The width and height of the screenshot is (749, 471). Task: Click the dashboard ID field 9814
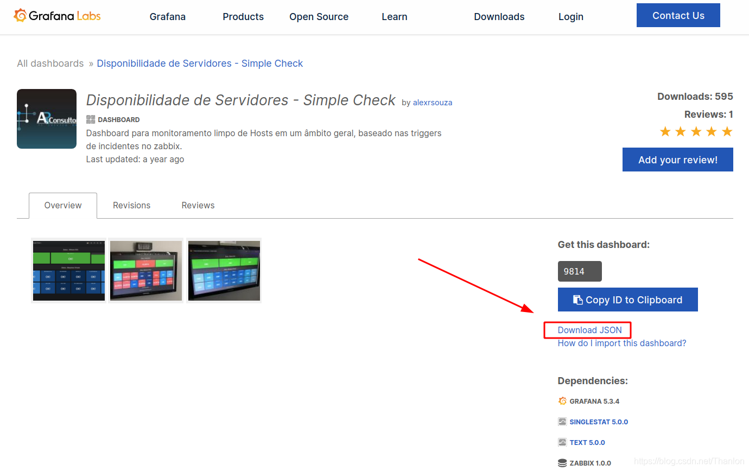(x=580, y=271)
